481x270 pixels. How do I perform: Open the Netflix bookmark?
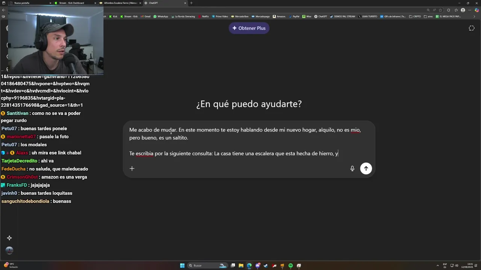point(203,16)
